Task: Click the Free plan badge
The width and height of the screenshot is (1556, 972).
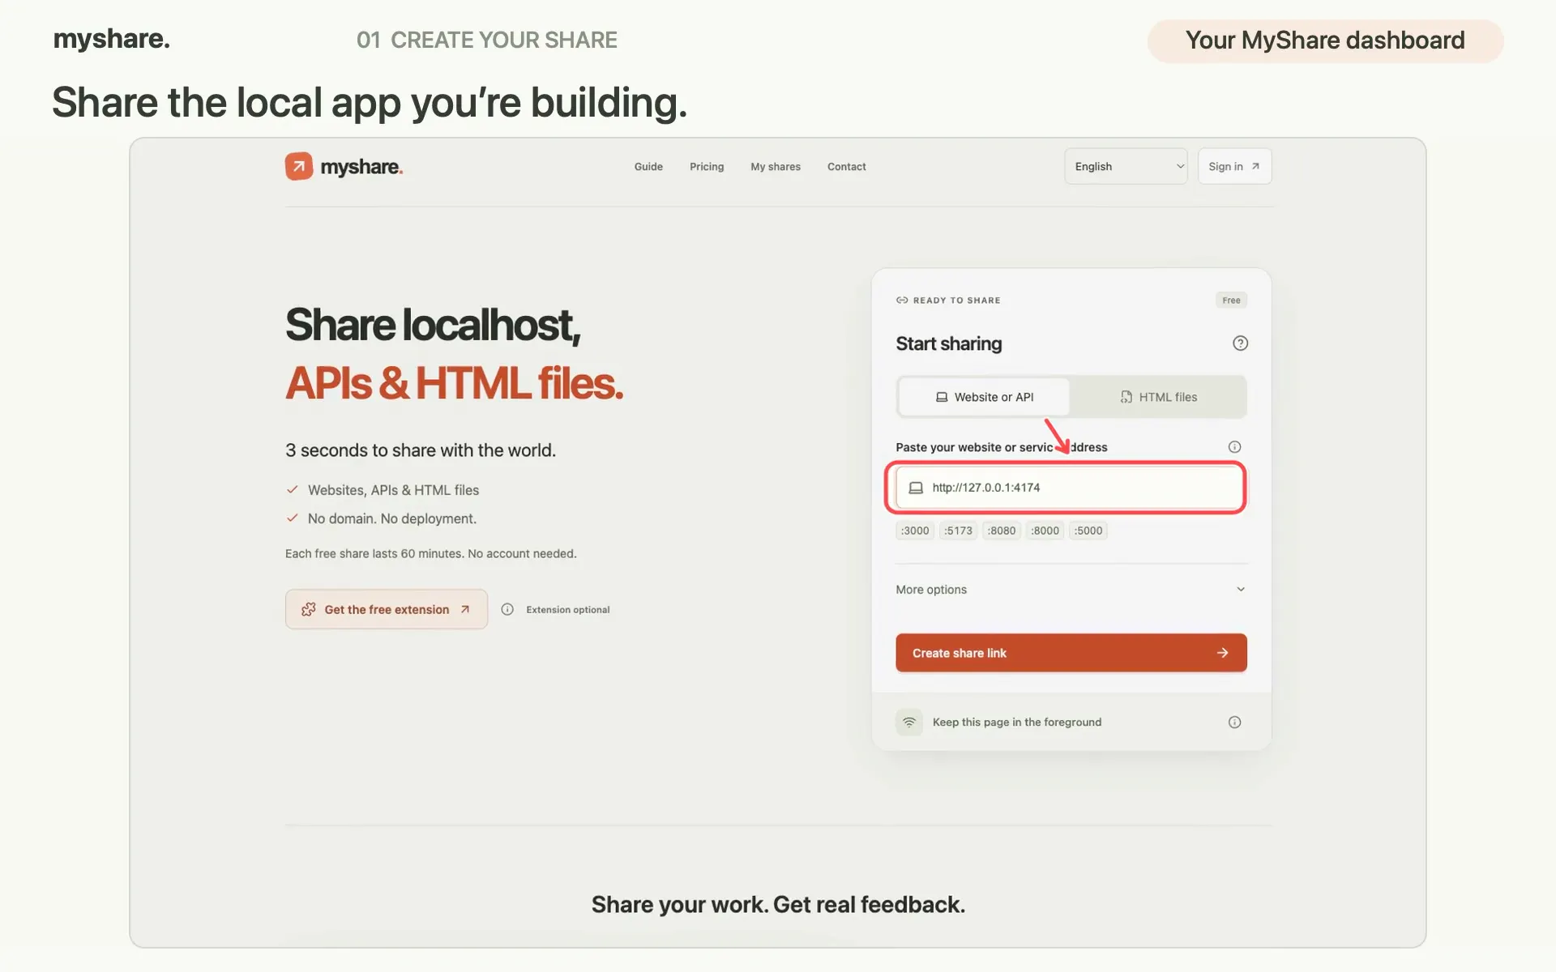Action: (x=1231, y=301)
